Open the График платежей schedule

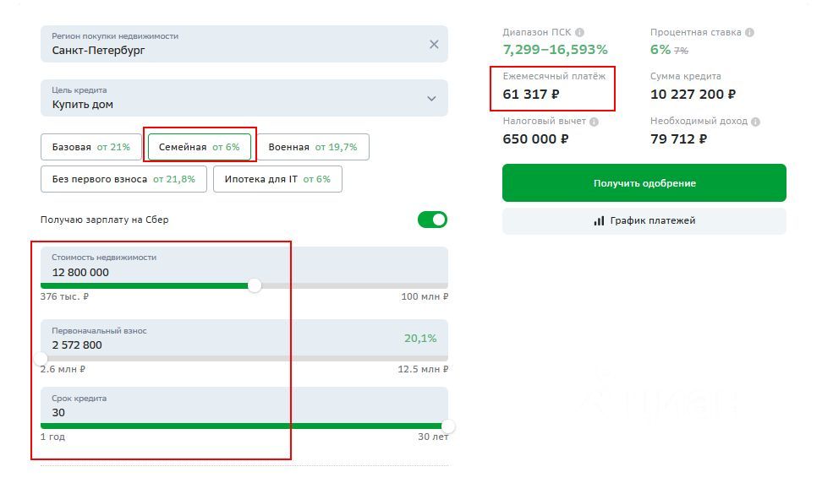(644, 221)
